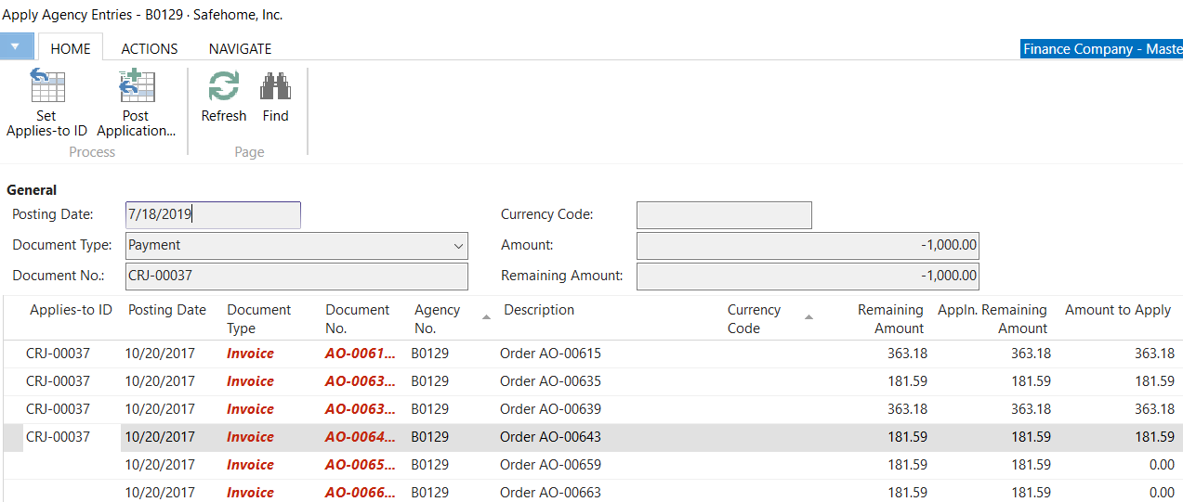The width and height of the screenshot is (1183, 502).
Task: Click the Applies-to ID column header
Action: [71, 310]
